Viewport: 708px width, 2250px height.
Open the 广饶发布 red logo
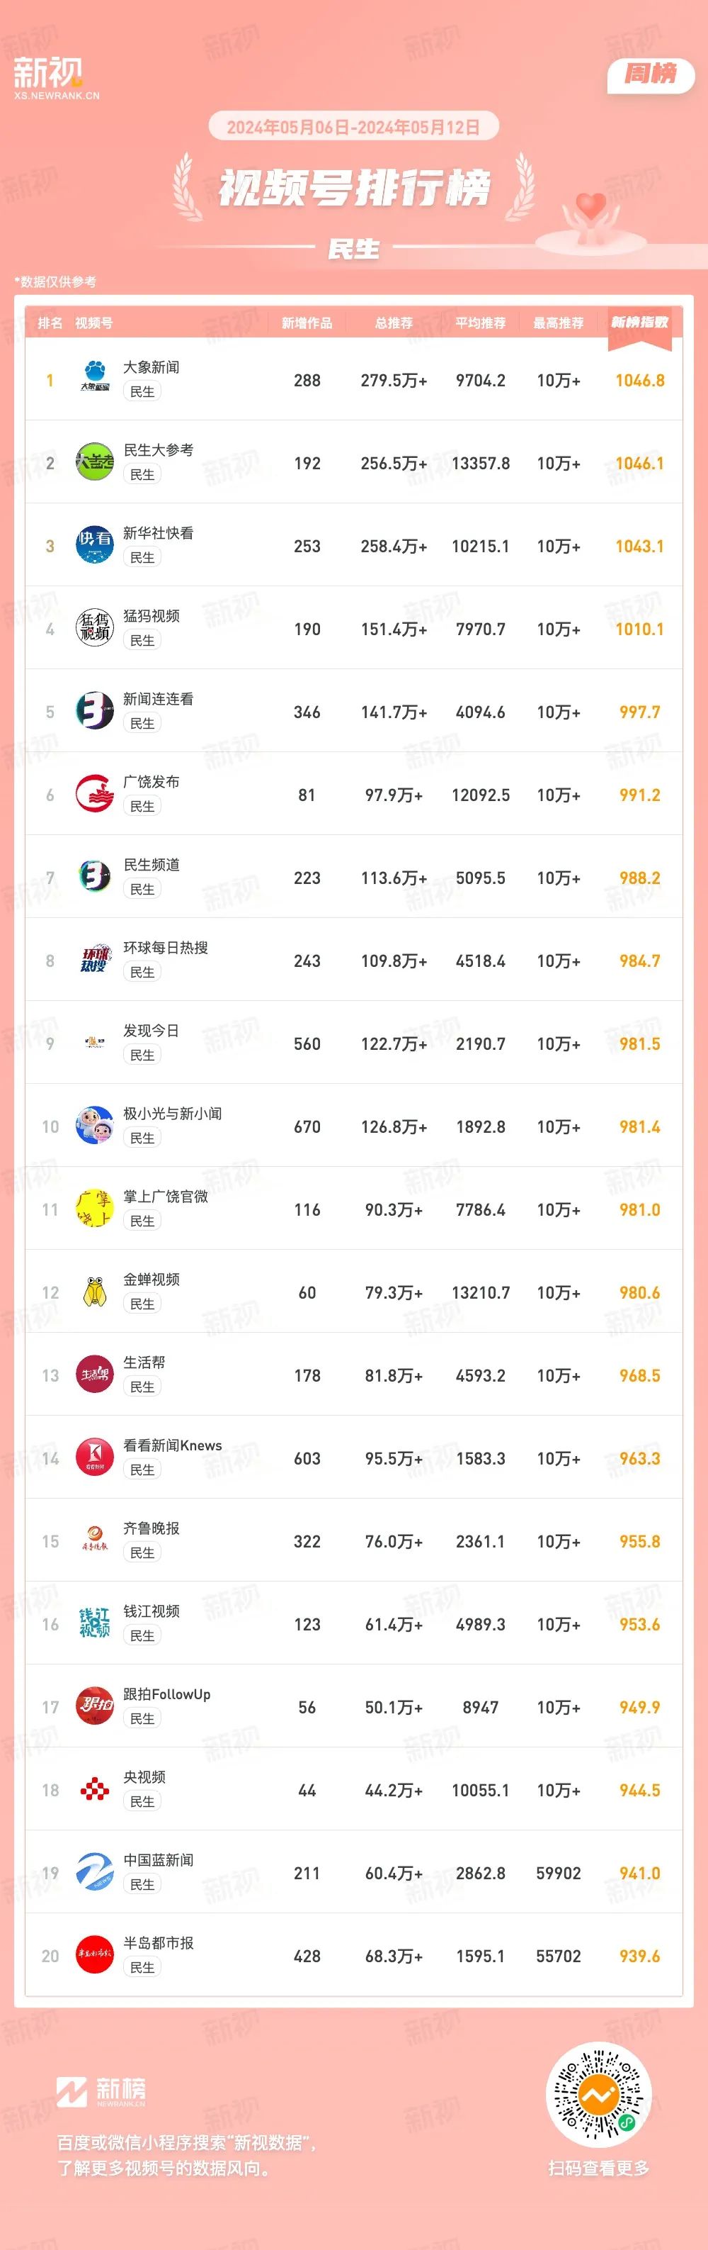[94, 794]
